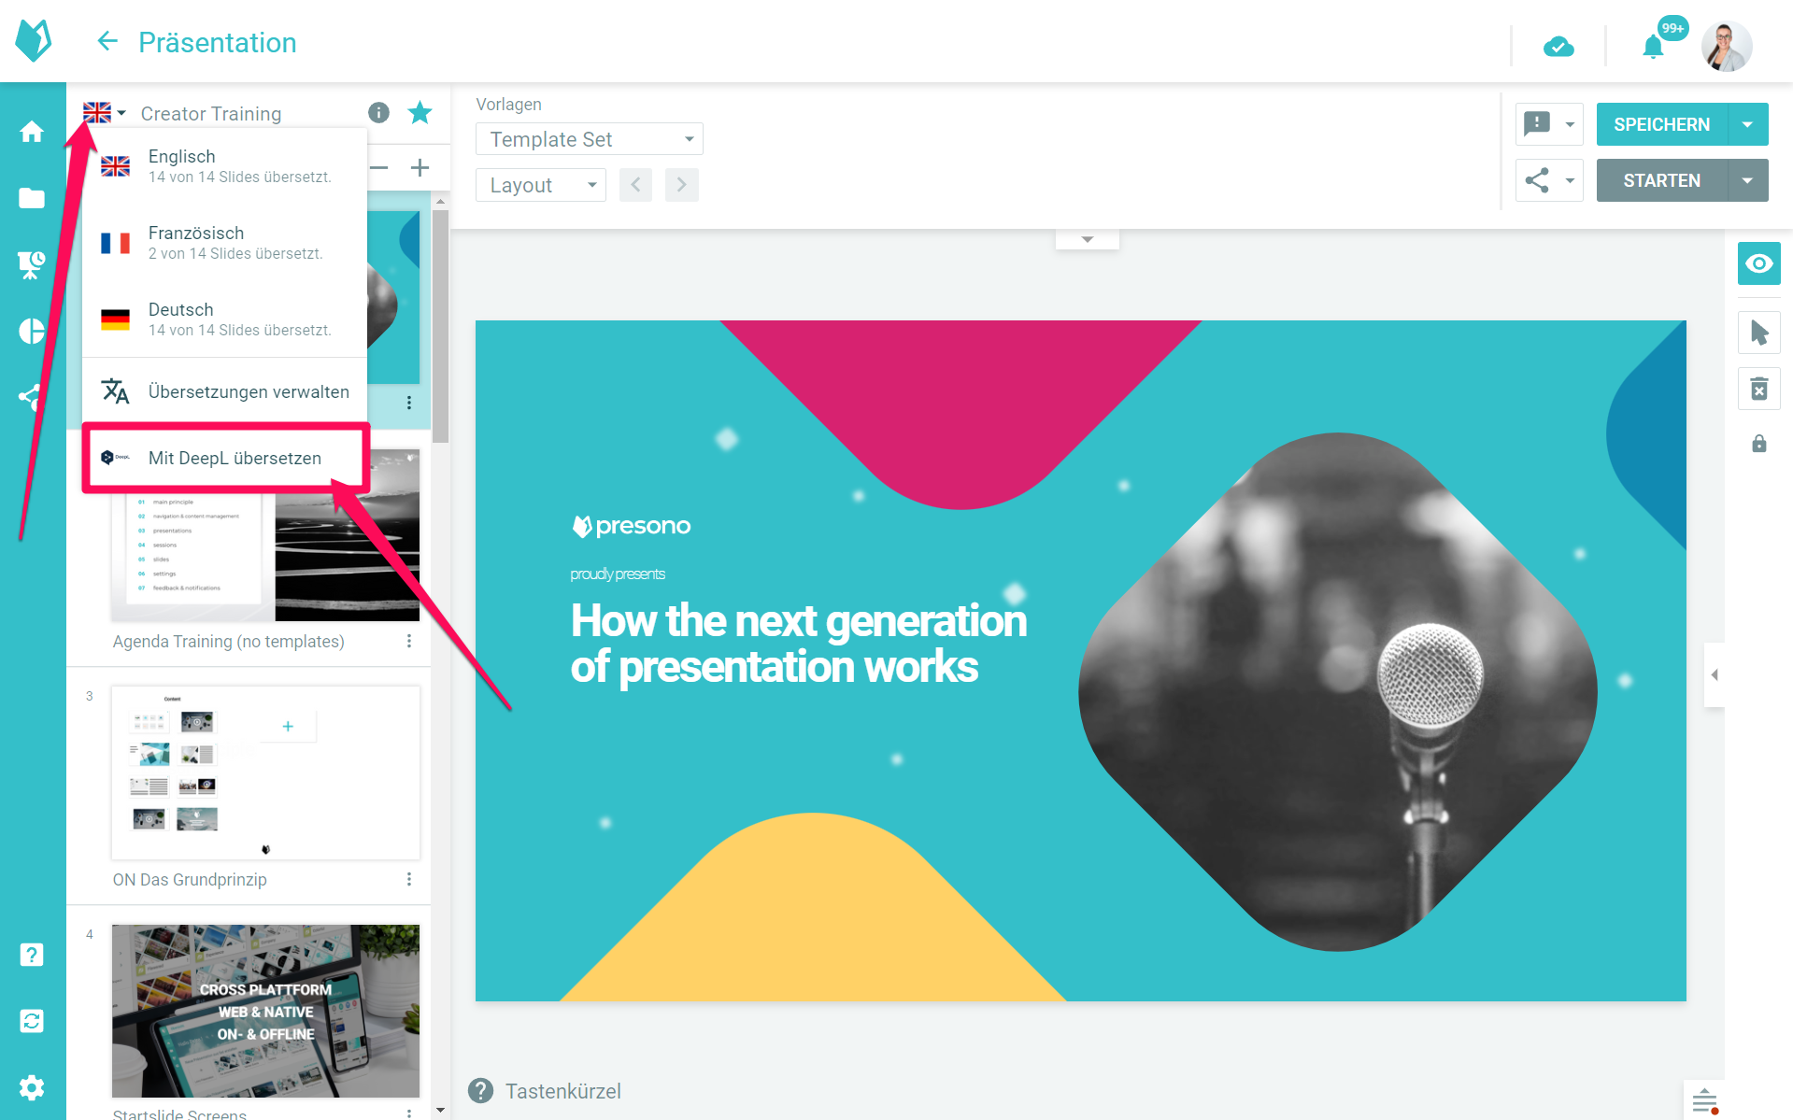Open the presentation board sidebar icon

(x=32, y=264)
